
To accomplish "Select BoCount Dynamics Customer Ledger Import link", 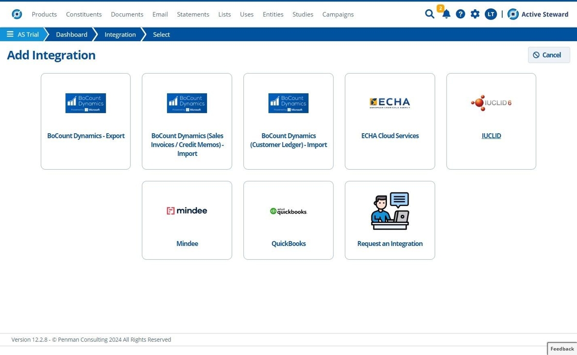I will point(288,140).
